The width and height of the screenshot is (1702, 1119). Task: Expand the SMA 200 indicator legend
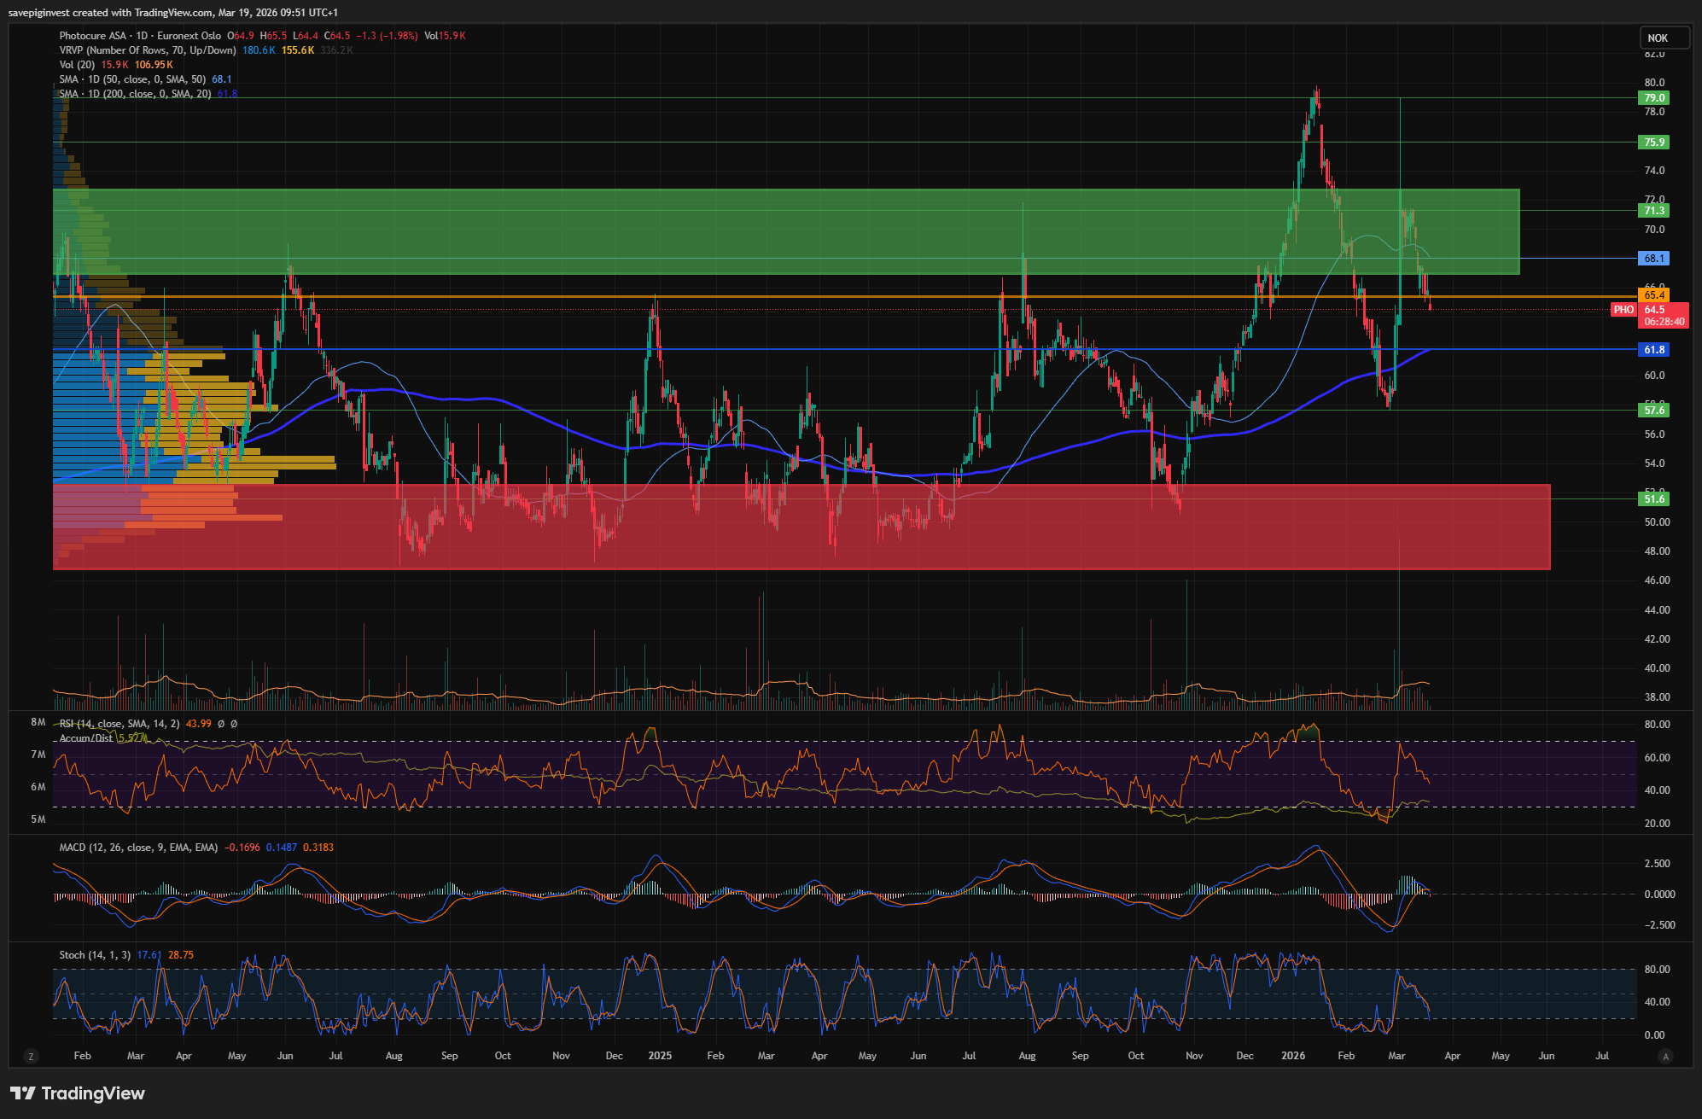tap(134, 94)
